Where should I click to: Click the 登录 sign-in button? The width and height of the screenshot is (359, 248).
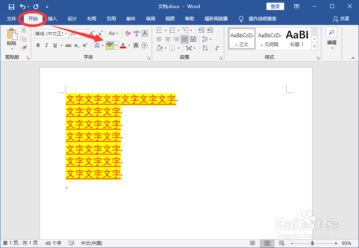(x=275, y=6)
